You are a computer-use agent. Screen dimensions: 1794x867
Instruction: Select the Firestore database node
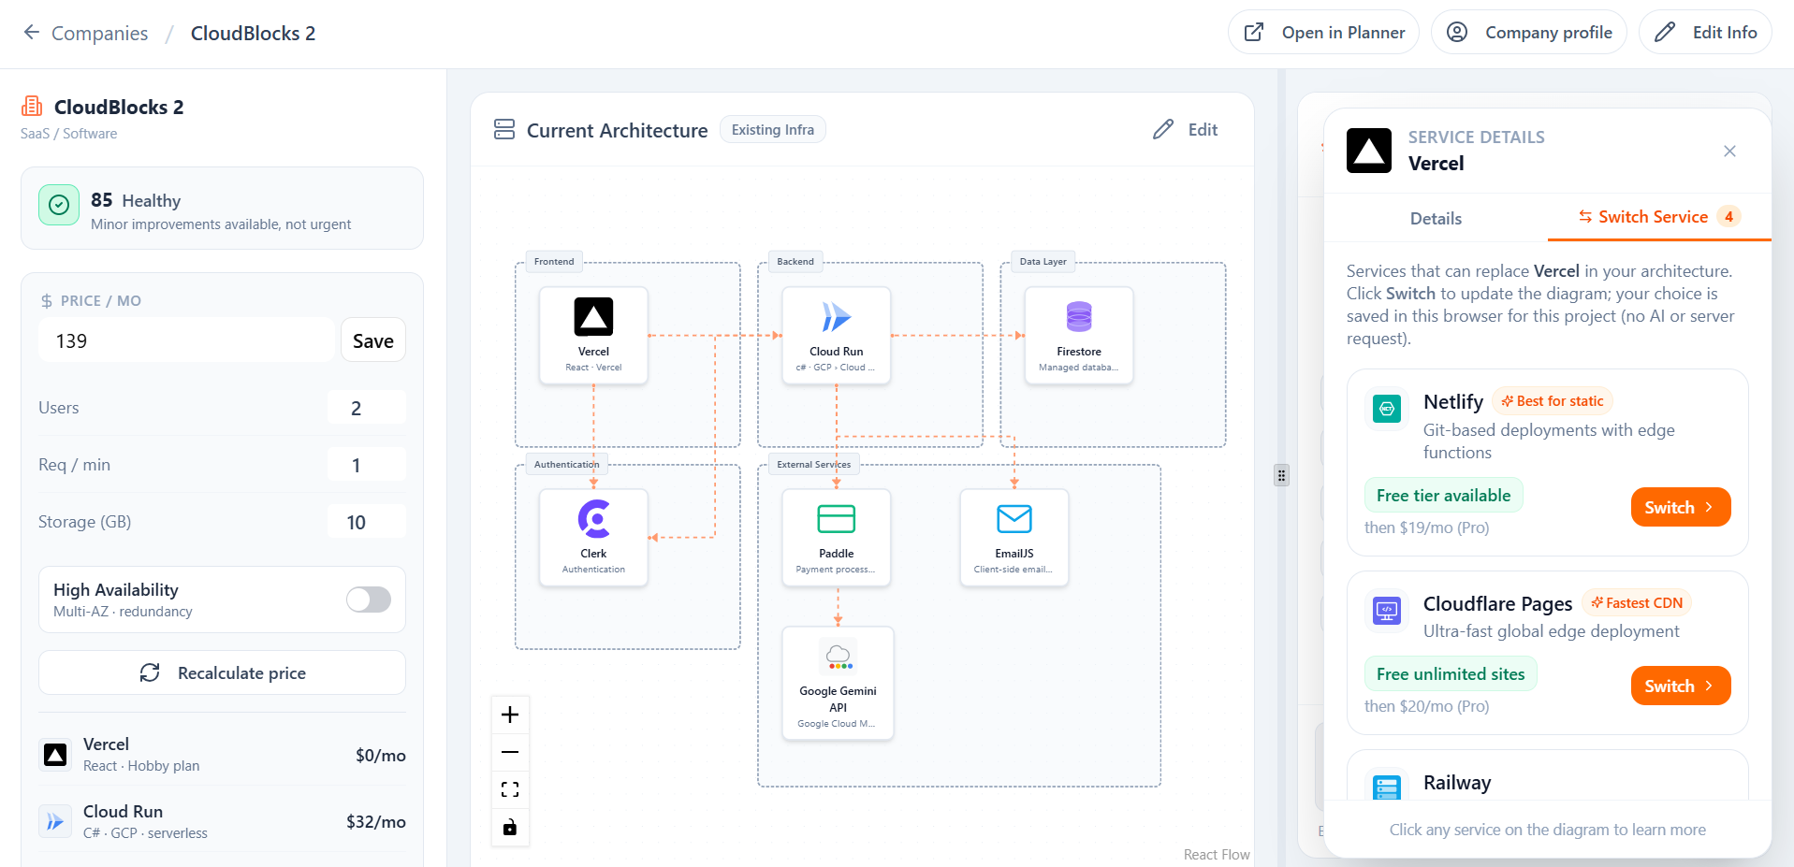1078,335
